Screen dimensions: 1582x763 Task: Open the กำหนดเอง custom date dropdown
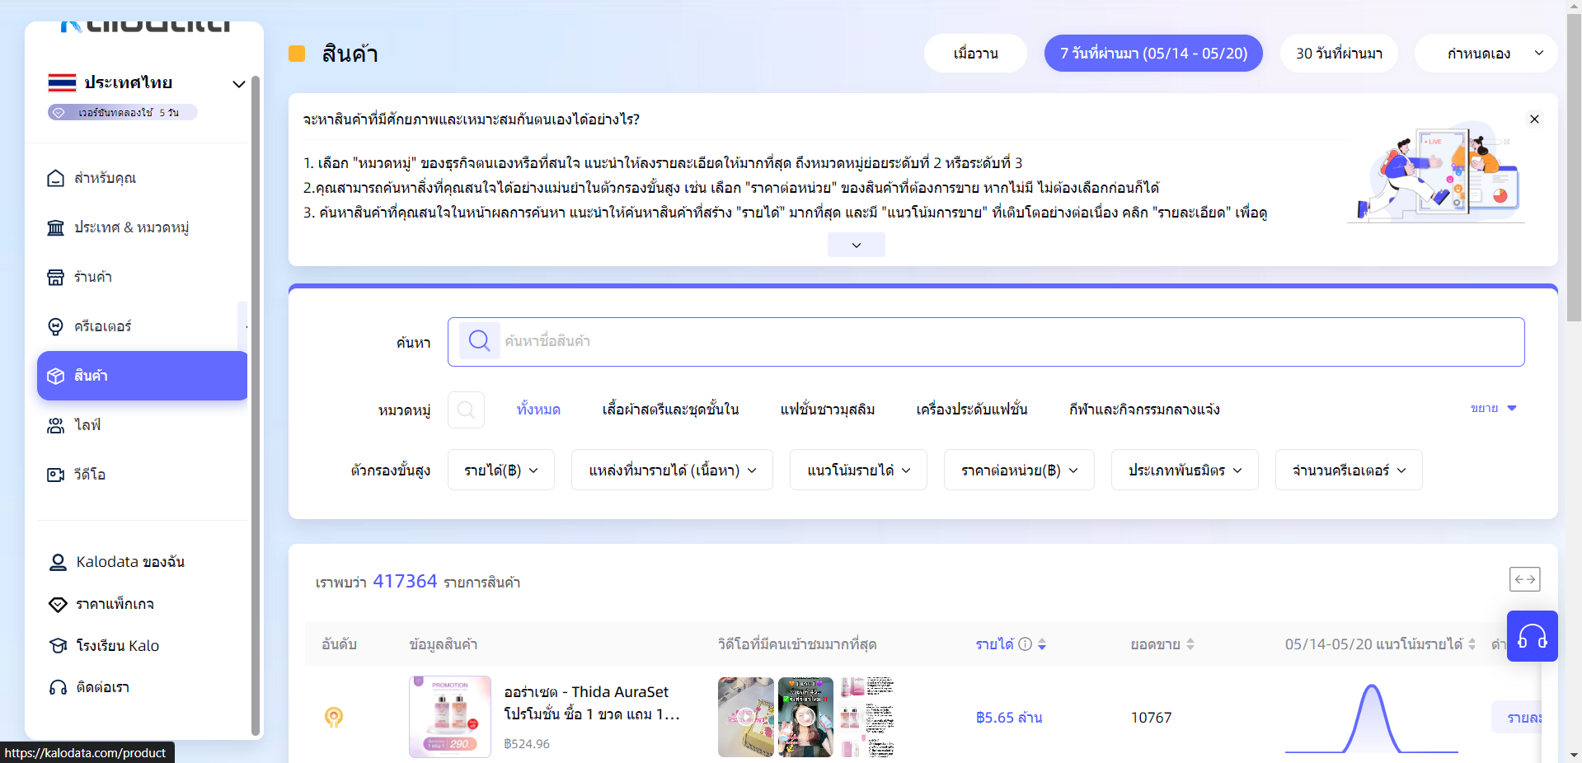point(1485,53)
